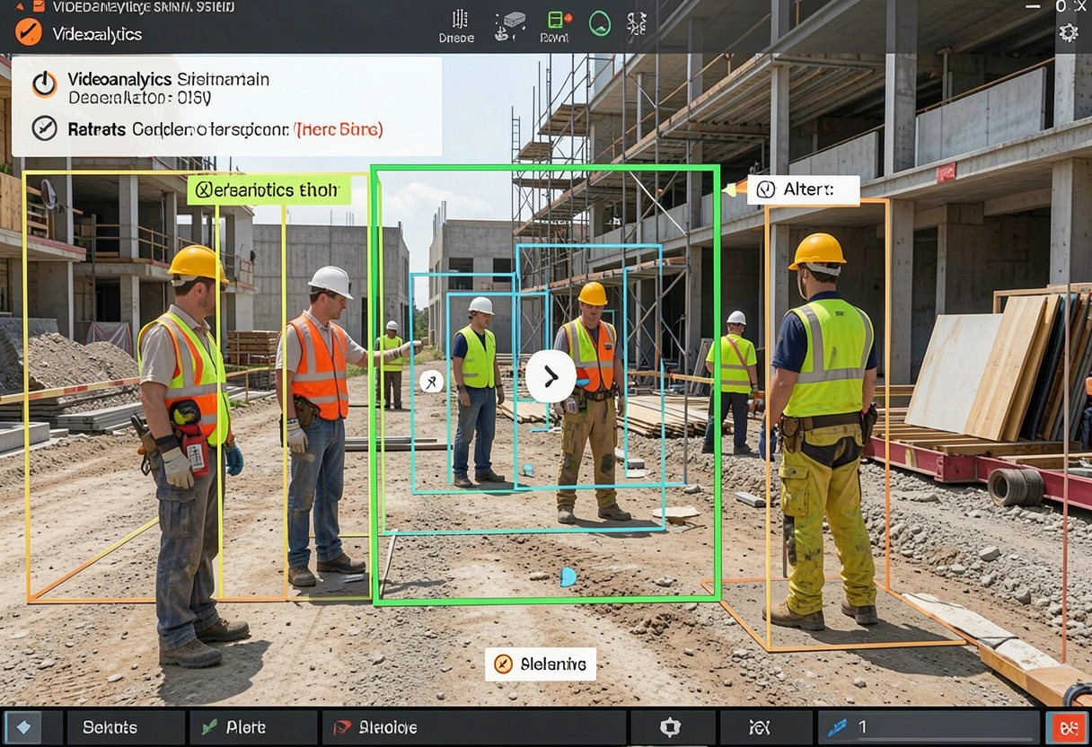The image size is (1092, 747).
Task: Open the Plert tab in bottom bar
Action: 253,727
